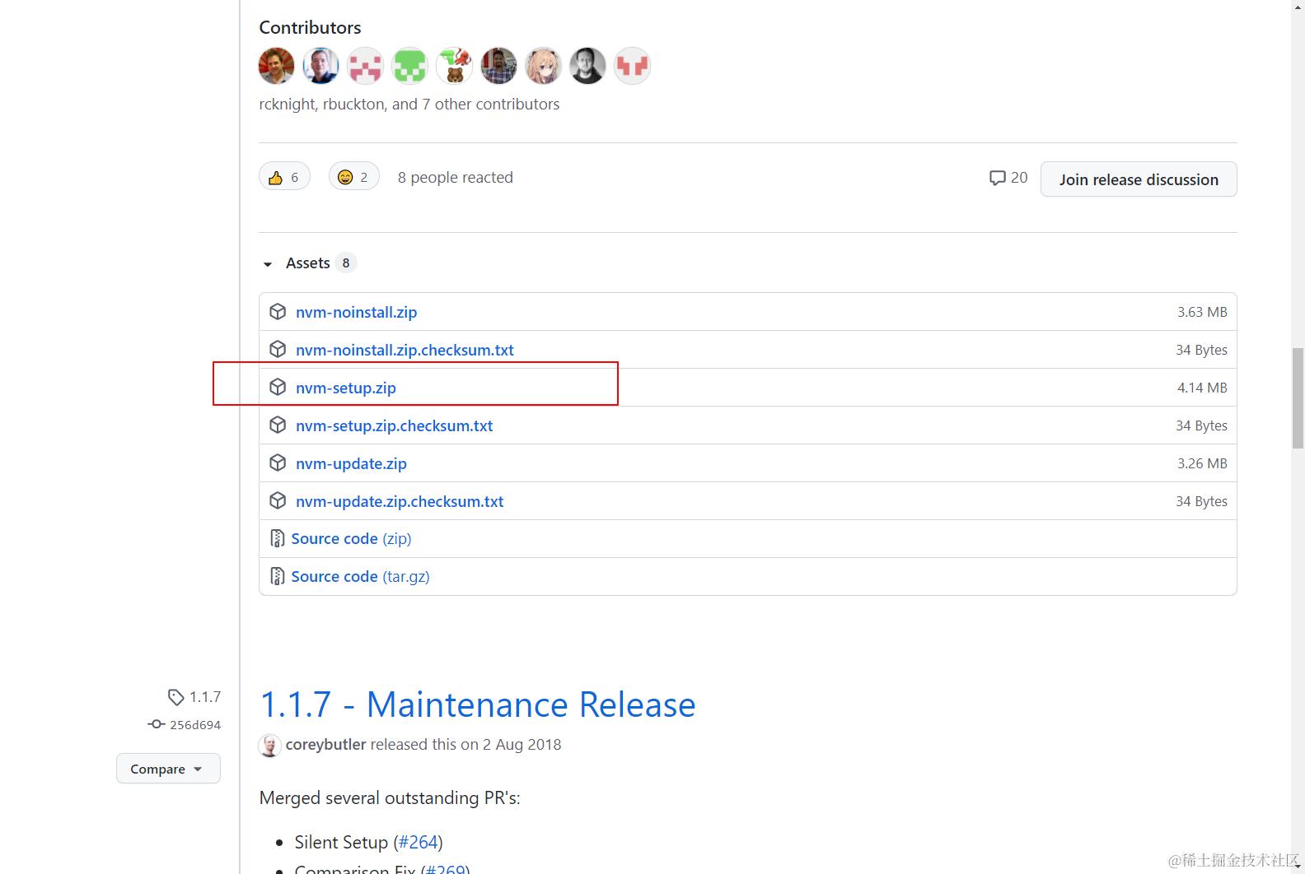Screen dimensions: 1305x874
Task: Click the page vertical scrollbar thumb
Action: pyautogui.click(x=1298, y=398)
